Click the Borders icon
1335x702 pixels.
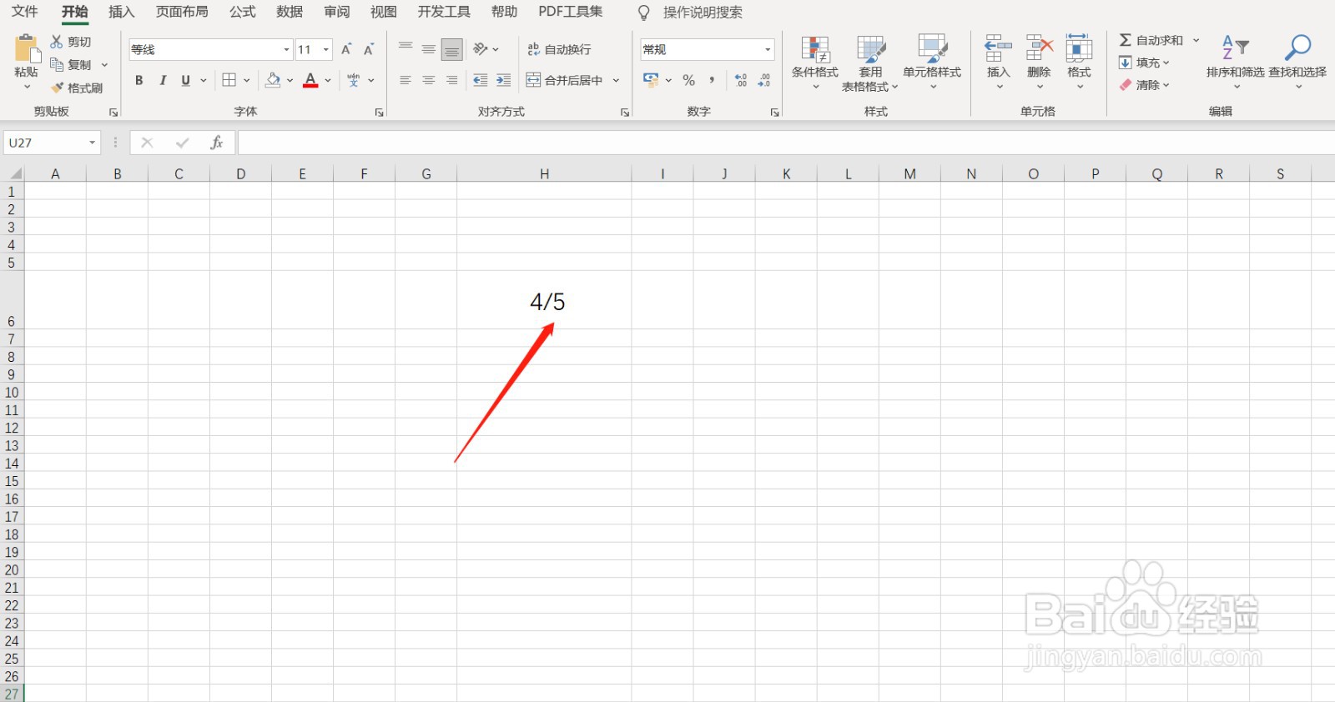click(229, 80)
